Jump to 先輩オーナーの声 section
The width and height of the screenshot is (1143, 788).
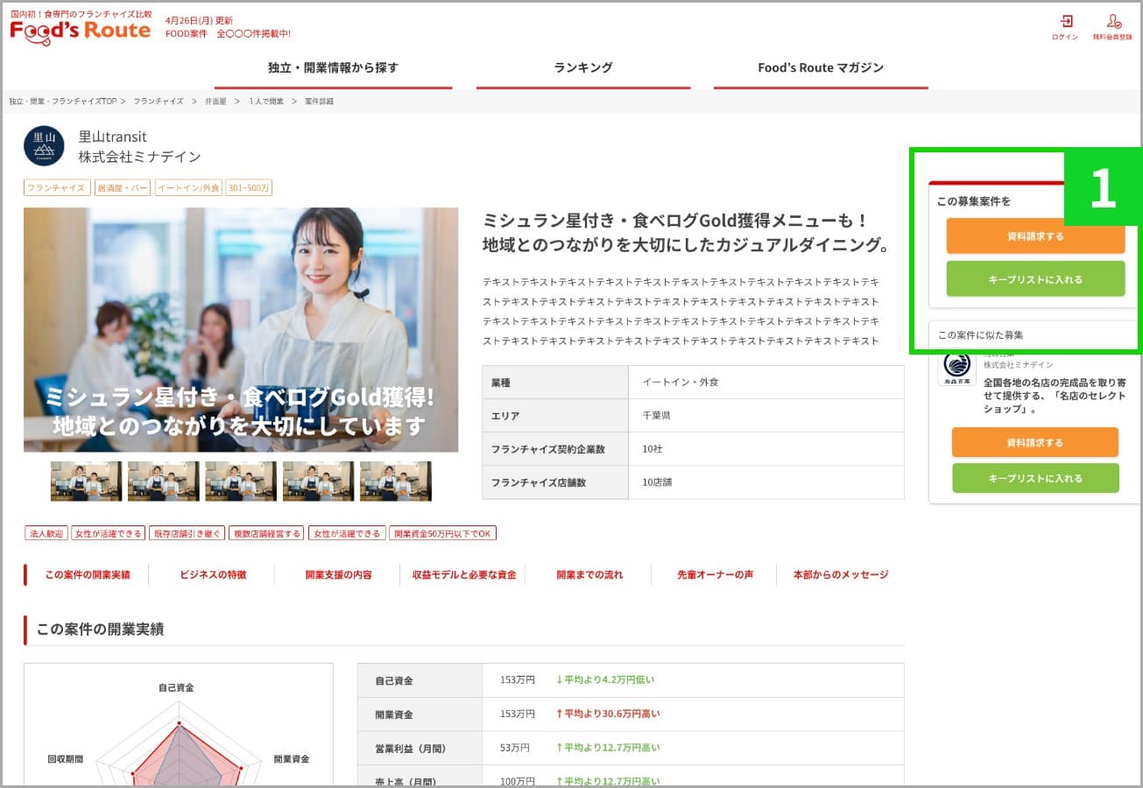pyautogui.click(x=715, y=575)
